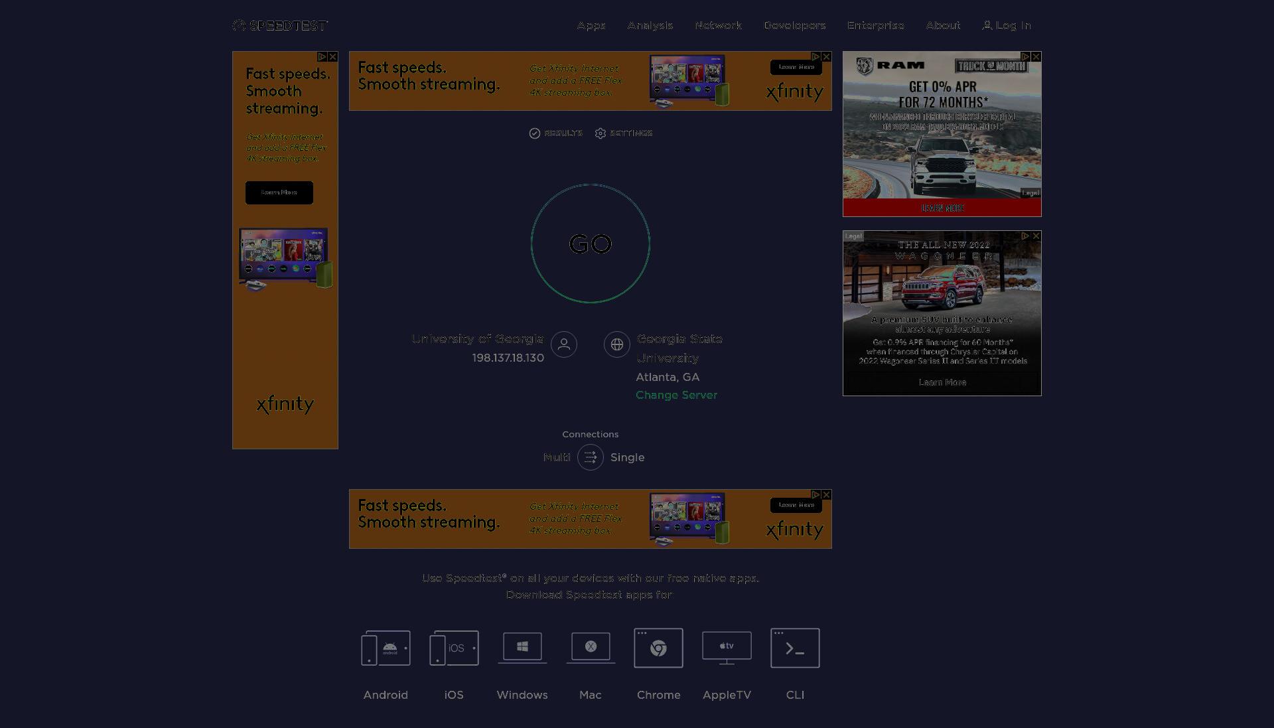Open Results page
Viewport: 1274px width, 728px height.
(x=555, y=133)
